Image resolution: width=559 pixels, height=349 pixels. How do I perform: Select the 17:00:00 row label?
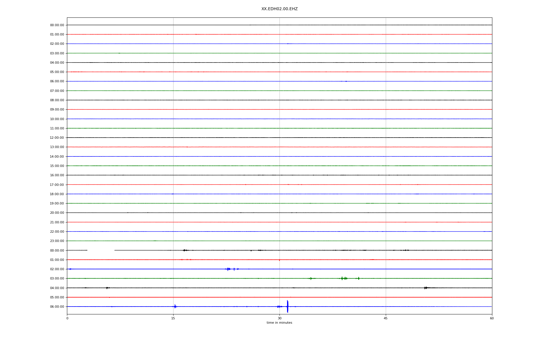[x=57, y=185]
